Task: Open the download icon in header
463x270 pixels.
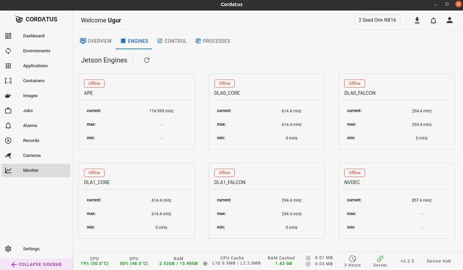Action: pos(417,20)
